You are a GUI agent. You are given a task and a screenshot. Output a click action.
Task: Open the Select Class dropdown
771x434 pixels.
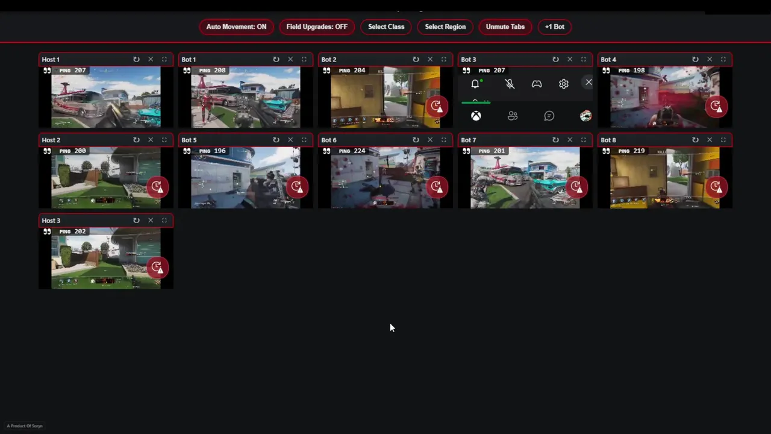point(386,27)
